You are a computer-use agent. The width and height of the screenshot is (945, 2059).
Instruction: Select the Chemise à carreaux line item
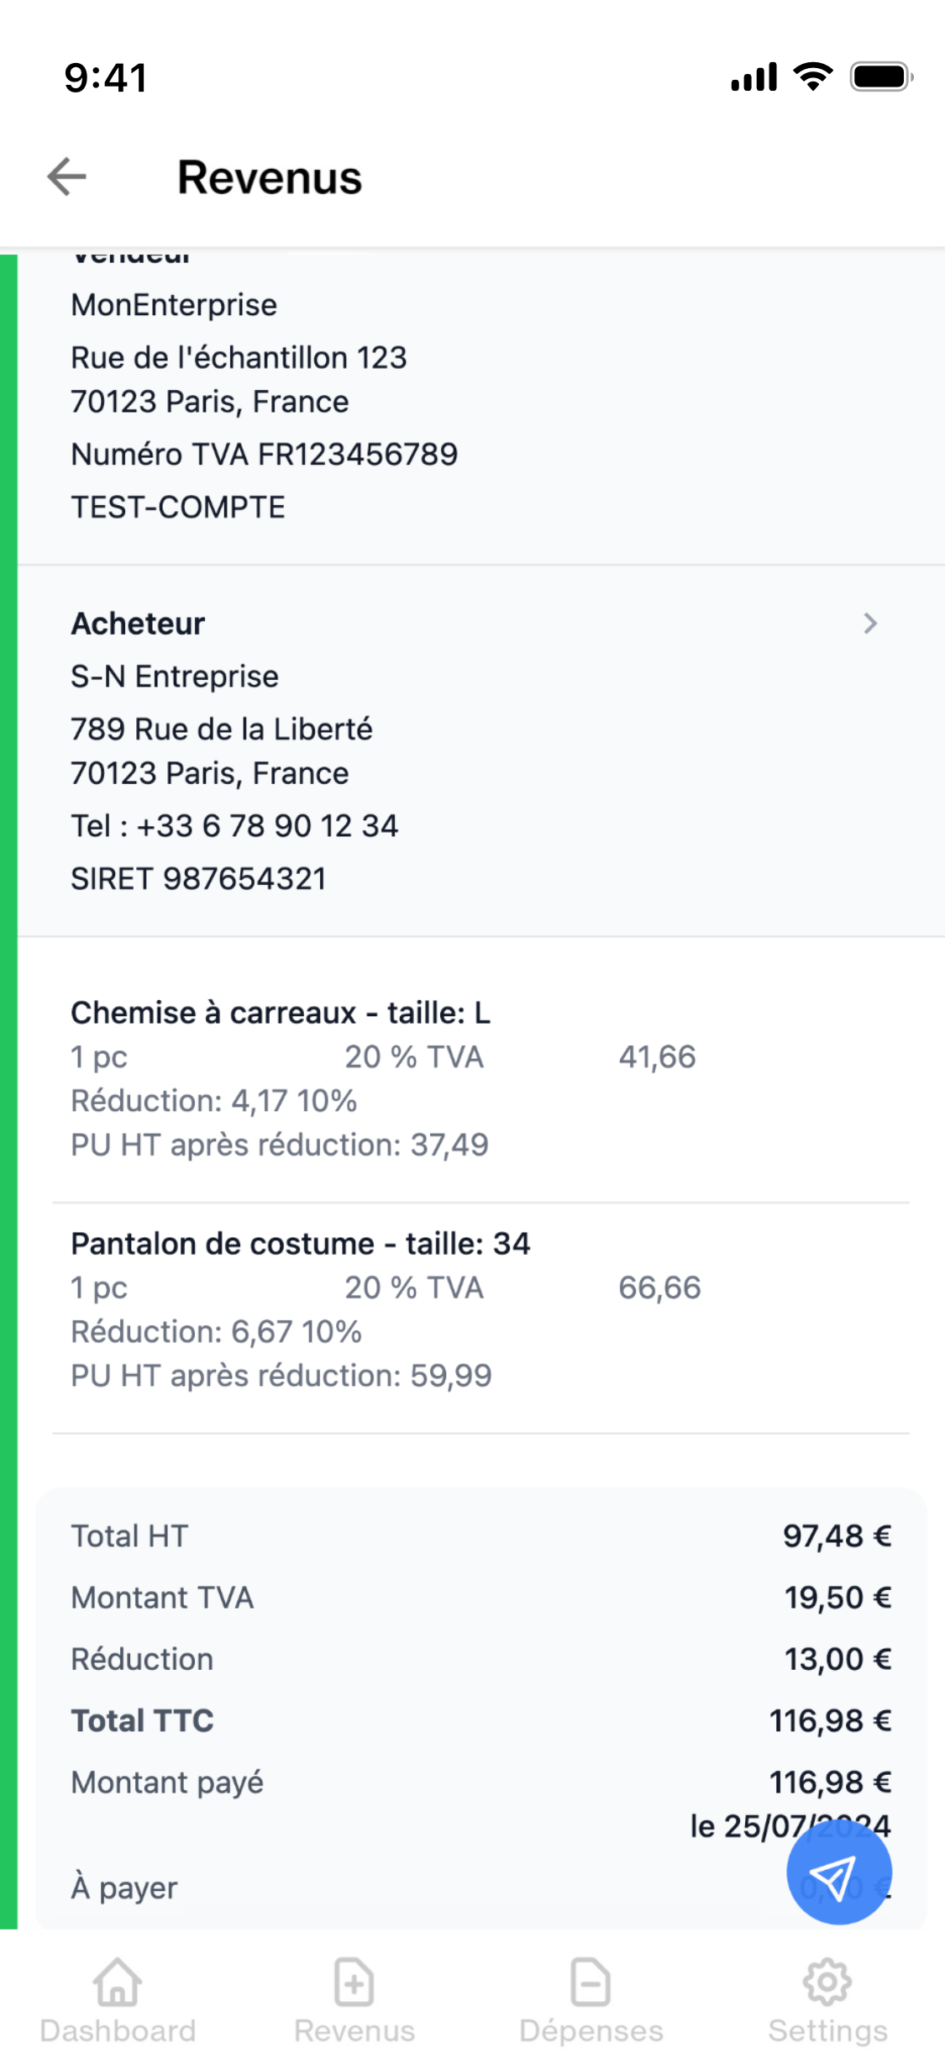[x=281, y=1013]
